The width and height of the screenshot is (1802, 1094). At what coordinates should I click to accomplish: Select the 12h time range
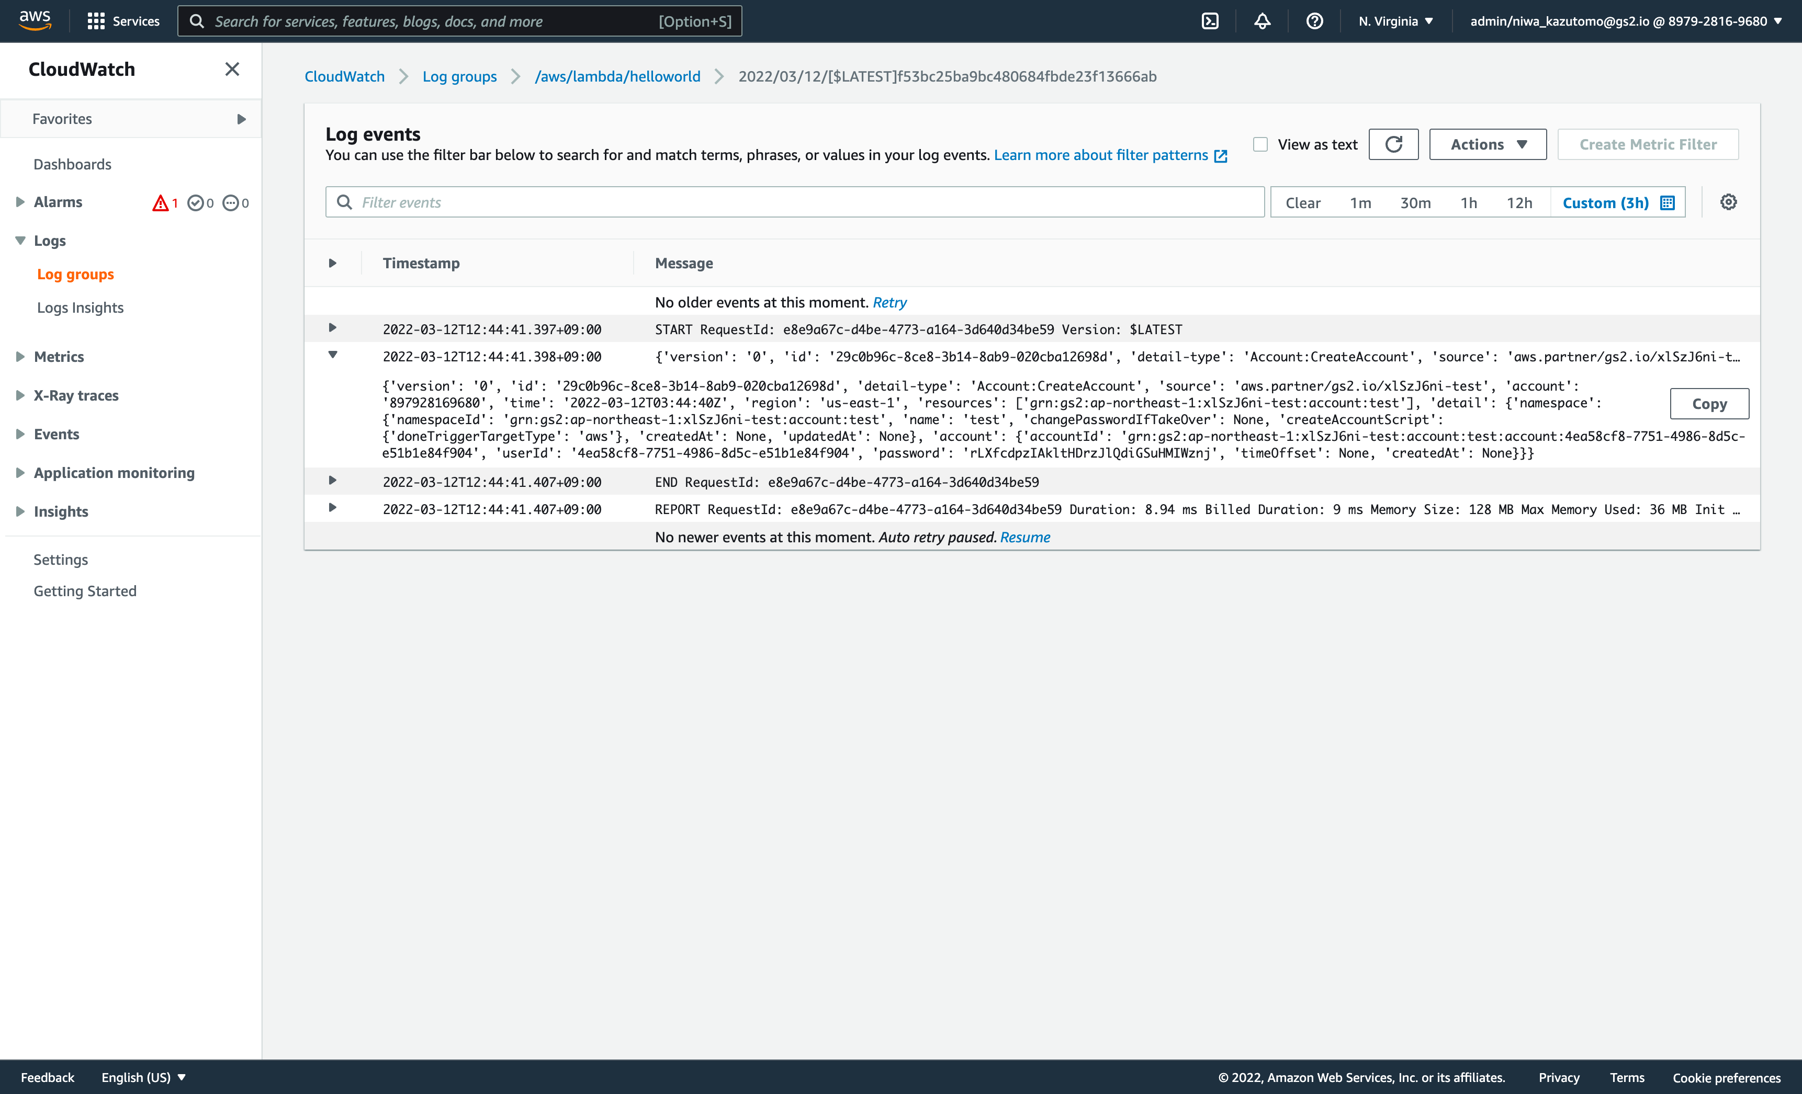point(1519,203)
